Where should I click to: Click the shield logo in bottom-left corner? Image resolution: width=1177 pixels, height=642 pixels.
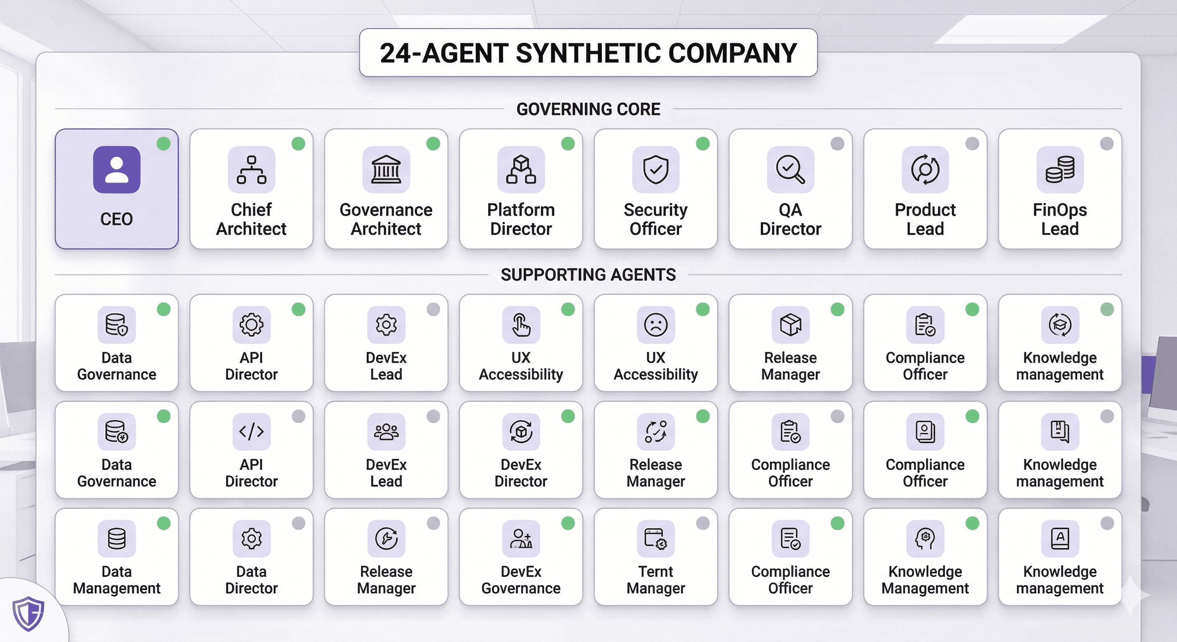(28, 613)
